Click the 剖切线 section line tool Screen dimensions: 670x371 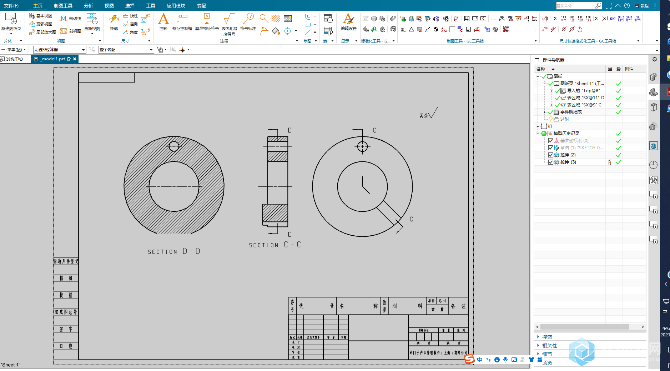click(x=70, y=19)
